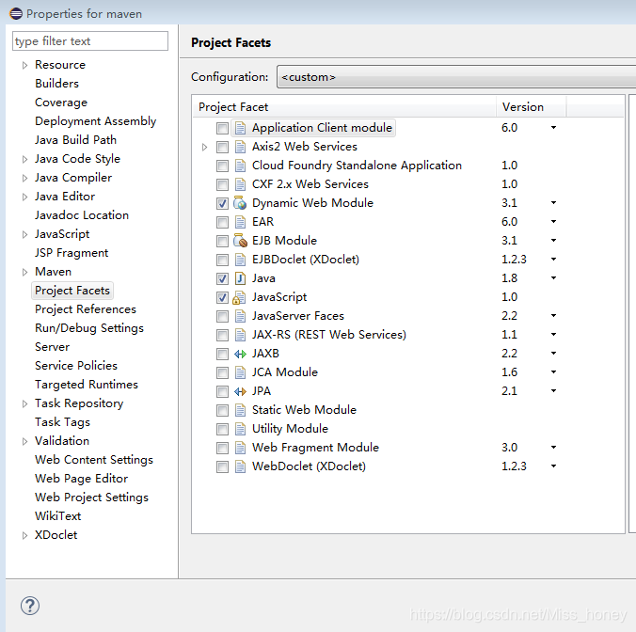Click the JAX-RS document icon

point(240,335)
